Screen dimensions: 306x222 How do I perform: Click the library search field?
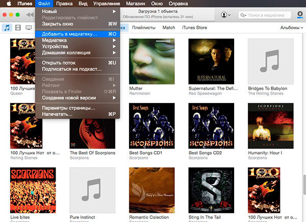pyautogui.click(x=265, y=15)
